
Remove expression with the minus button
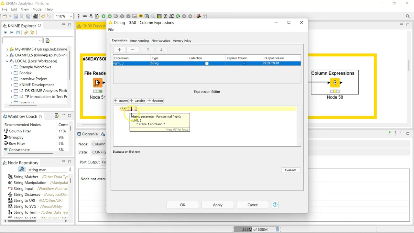(133, 50)
